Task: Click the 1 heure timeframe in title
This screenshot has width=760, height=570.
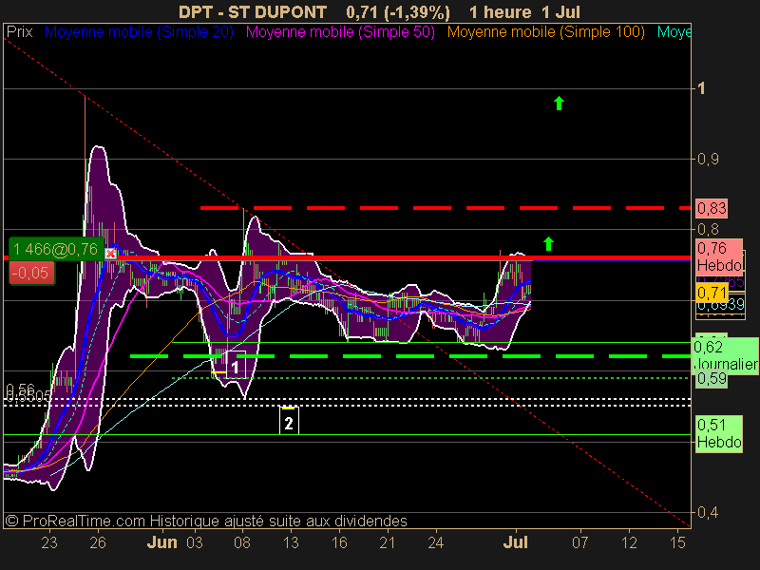Action: (501, 11)
